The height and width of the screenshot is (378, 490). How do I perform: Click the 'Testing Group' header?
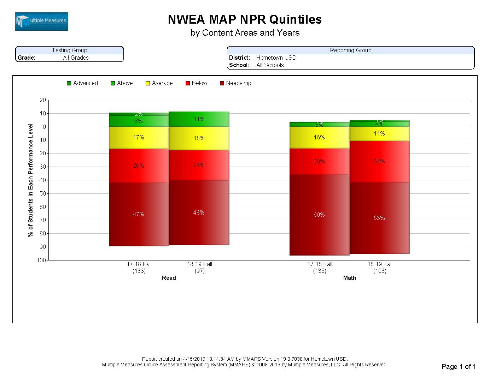[x=69, y=50]
